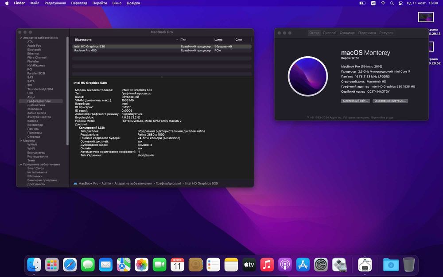Image resolution: width=443 pixels, height=277 pixels.
Task: Open Music app in Dock
Action: (x=267, y=265)
